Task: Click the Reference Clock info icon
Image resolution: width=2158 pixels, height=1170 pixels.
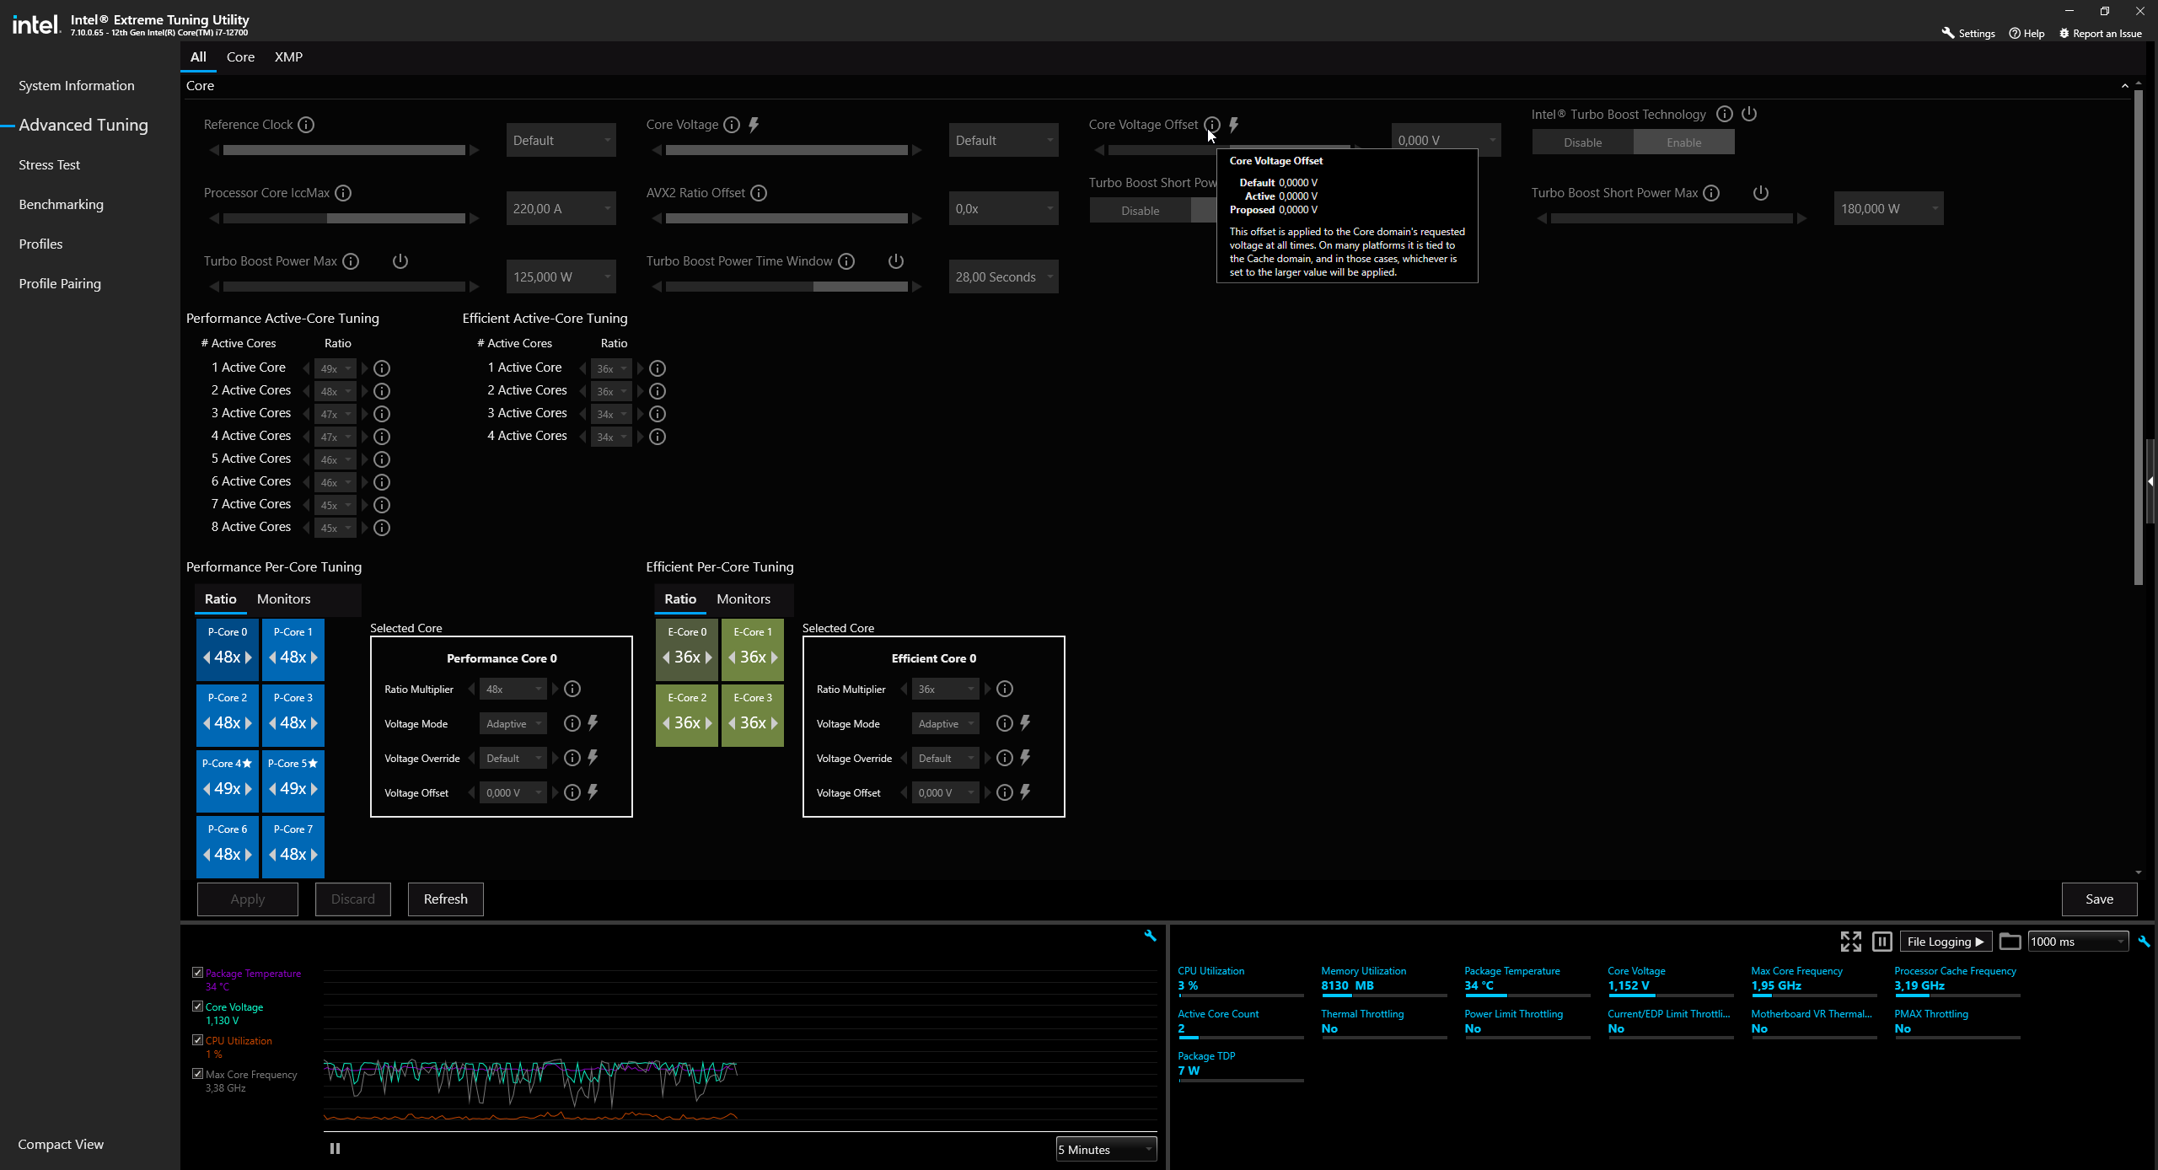Action: 306,125
